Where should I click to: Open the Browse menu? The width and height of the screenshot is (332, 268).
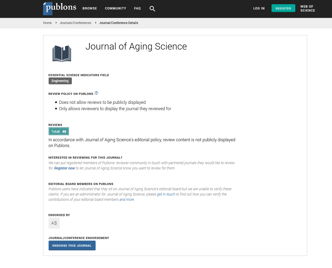click(x=90, y=8)
